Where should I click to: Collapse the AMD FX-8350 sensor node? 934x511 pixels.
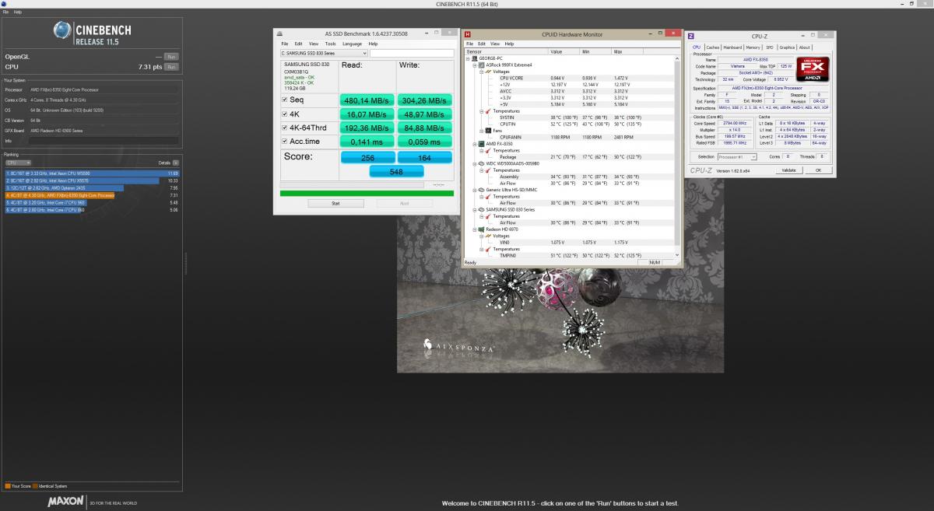[x=474, y=144]
